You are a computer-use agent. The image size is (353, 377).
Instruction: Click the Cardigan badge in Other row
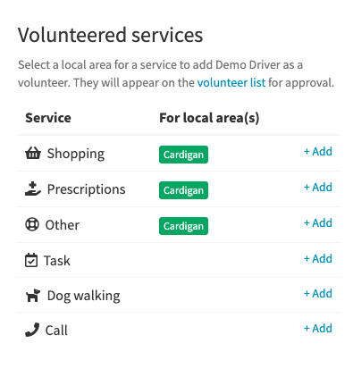point(183,226)
